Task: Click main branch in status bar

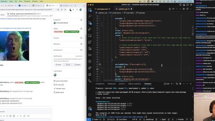Action: point(95,120)
